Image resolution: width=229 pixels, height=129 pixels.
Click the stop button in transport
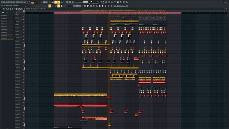(38, 2)
